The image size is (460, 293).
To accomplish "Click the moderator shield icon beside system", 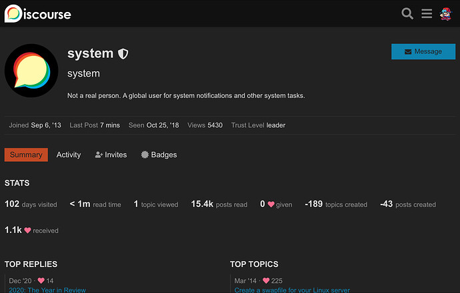I will click(123, 54).
